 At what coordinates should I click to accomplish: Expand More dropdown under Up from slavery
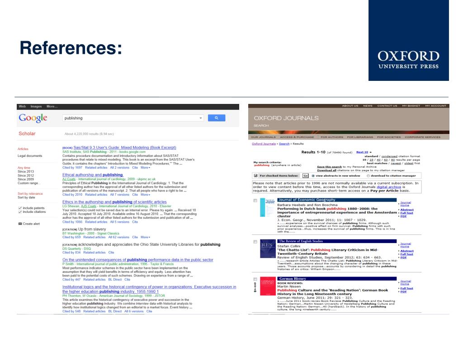145,237
